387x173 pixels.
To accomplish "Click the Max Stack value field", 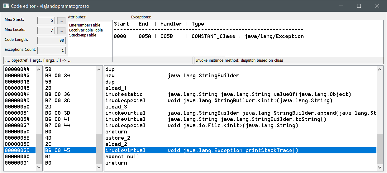I will tap(46, 21).
